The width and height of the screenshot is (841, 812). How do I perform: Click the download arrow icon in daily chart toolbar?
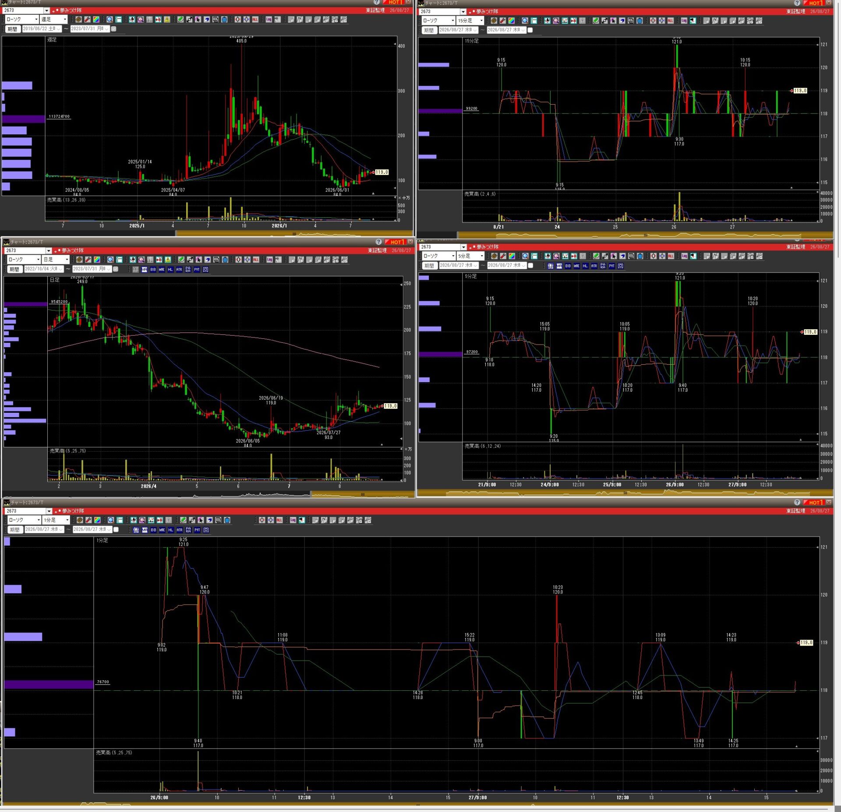coord(133,260)
